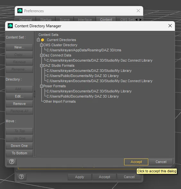The height and width of the screenshot is (189, 181).
Task: Open the CMS Settings tab
Action: pyautogui.click(x=127, y=20)
